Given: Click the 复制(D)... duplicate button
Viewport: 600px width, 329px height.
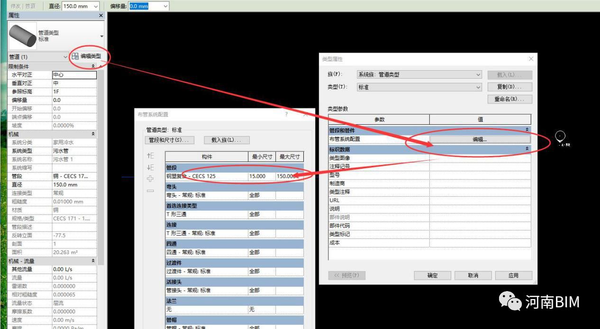Looking at the screenshot, I should tap(509, 87).
